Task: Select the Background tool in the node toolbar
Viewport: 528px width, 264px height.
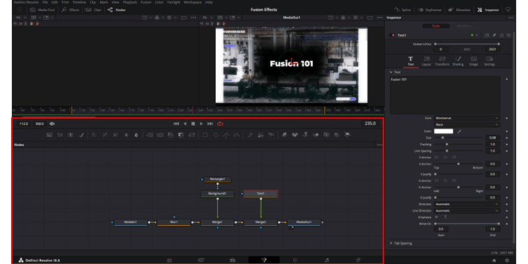Action: pos(50,135)
